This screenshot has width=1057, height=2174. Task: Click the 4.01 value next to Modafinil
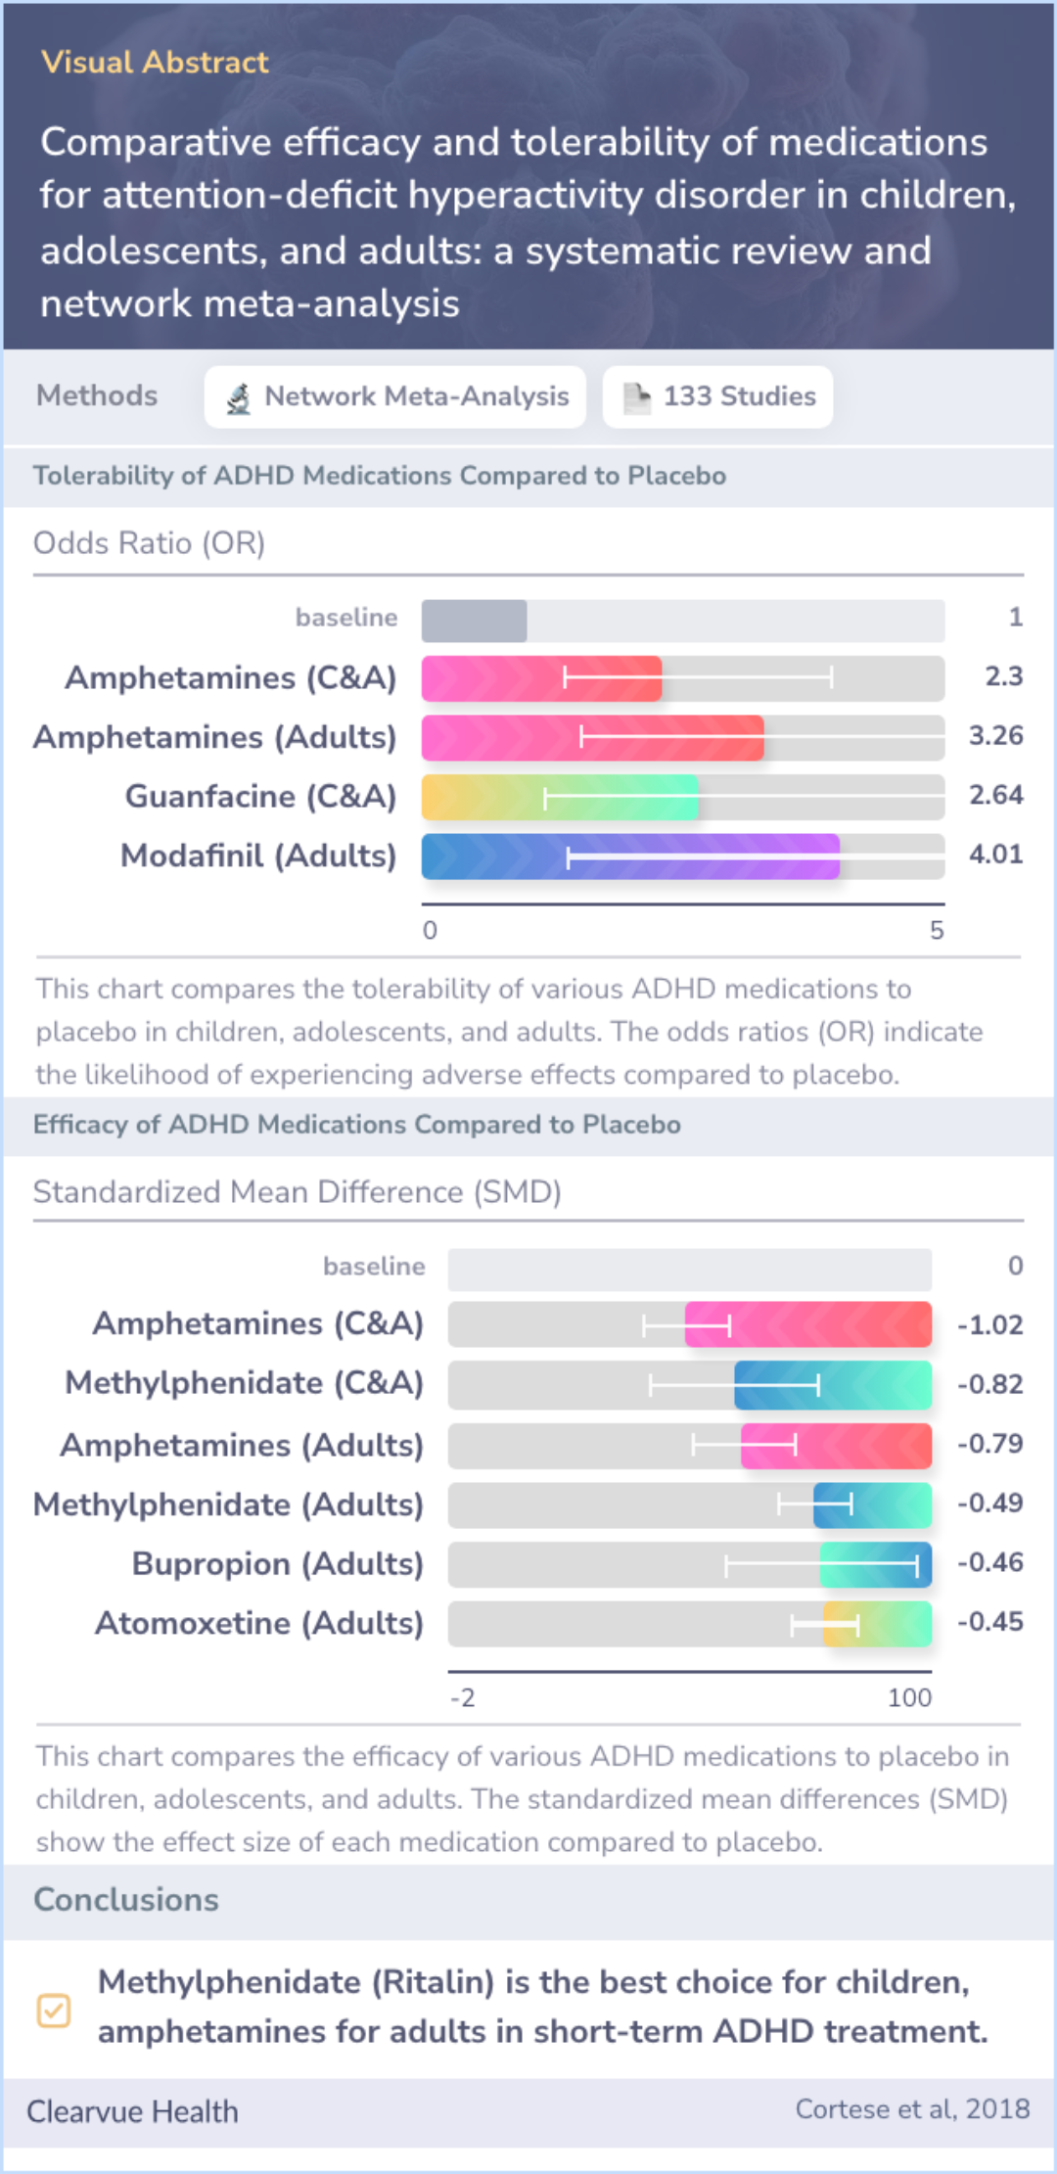(x=995, y=855)
